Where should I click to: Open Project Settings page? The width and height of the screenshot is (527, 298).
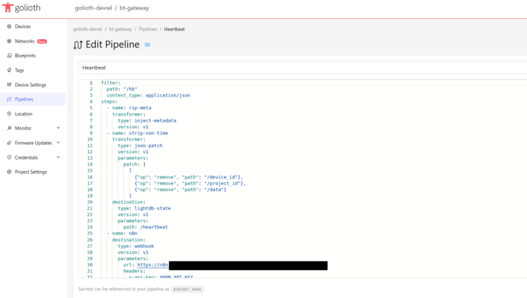click(x=31, y=172)
